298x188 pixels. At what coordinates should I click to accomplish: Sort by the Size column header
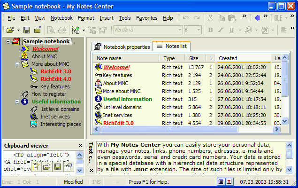pos(195,58)
